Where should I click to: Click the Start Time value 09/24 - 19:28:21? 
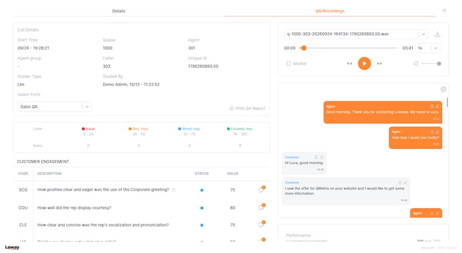coord(33,48)
